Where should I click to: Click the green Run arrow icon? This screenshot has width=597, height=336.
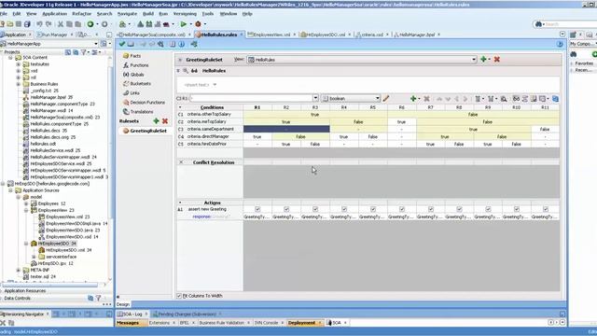(184, 24)
